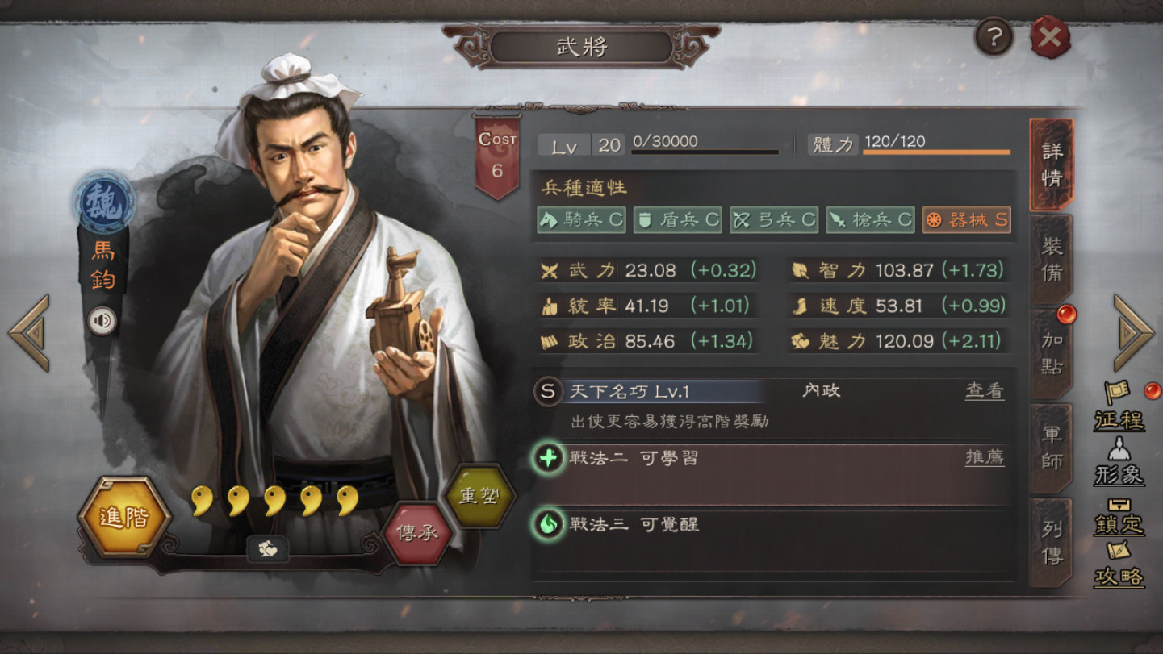
Task: Select the 器械 S troop aptitude badge
Action: pos(967,219)
